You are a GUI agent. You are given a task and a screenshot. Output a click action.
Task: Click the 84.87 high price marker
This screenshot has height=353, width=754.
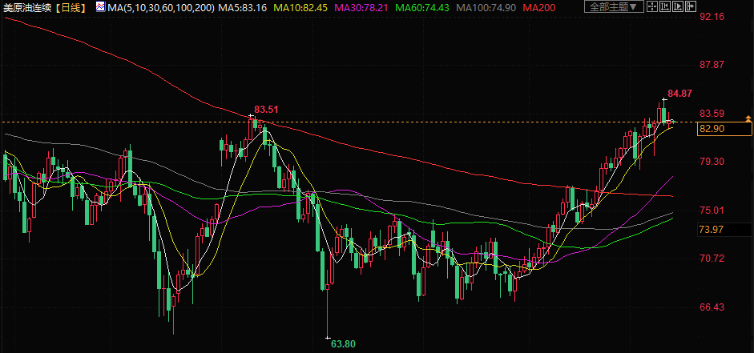679,94
